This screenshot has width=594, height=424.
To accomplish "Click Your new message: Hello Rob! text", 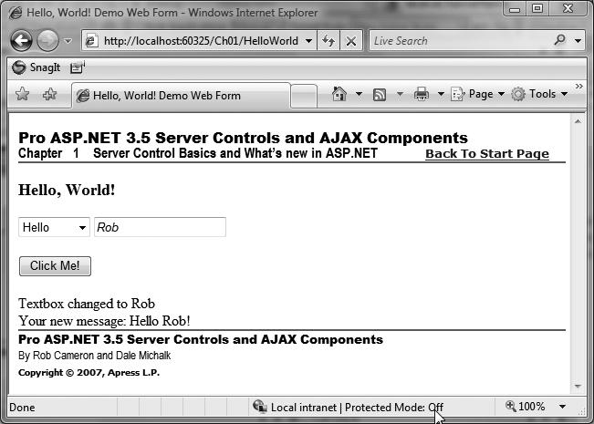I will pyautogui.click(x=104, y=321).
